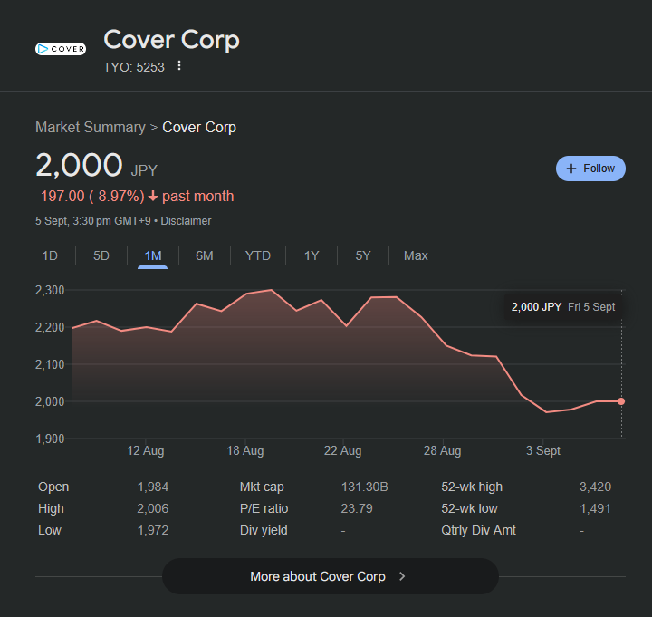Click the P/E ratio value 23.79
652x617 pixels.
(357, 508)
